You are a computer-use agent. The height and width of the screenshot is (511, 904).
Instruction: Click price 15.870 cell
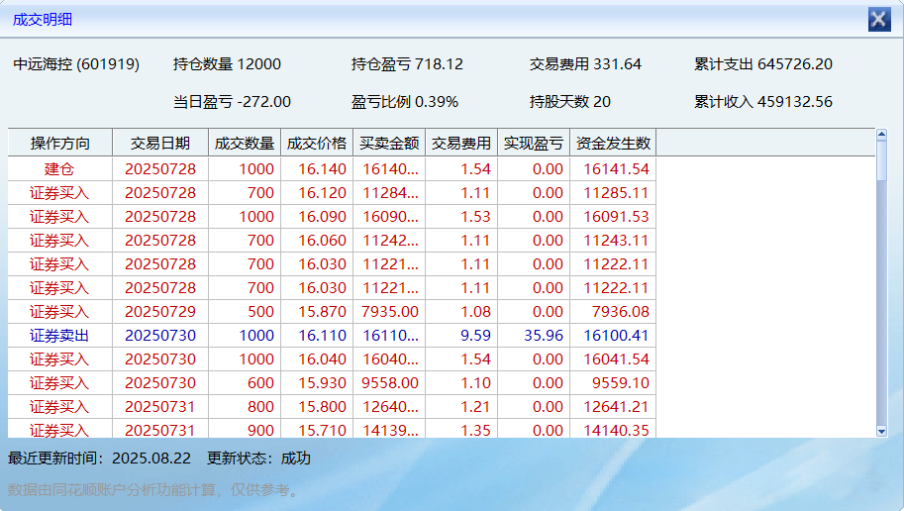coord(317,311)
